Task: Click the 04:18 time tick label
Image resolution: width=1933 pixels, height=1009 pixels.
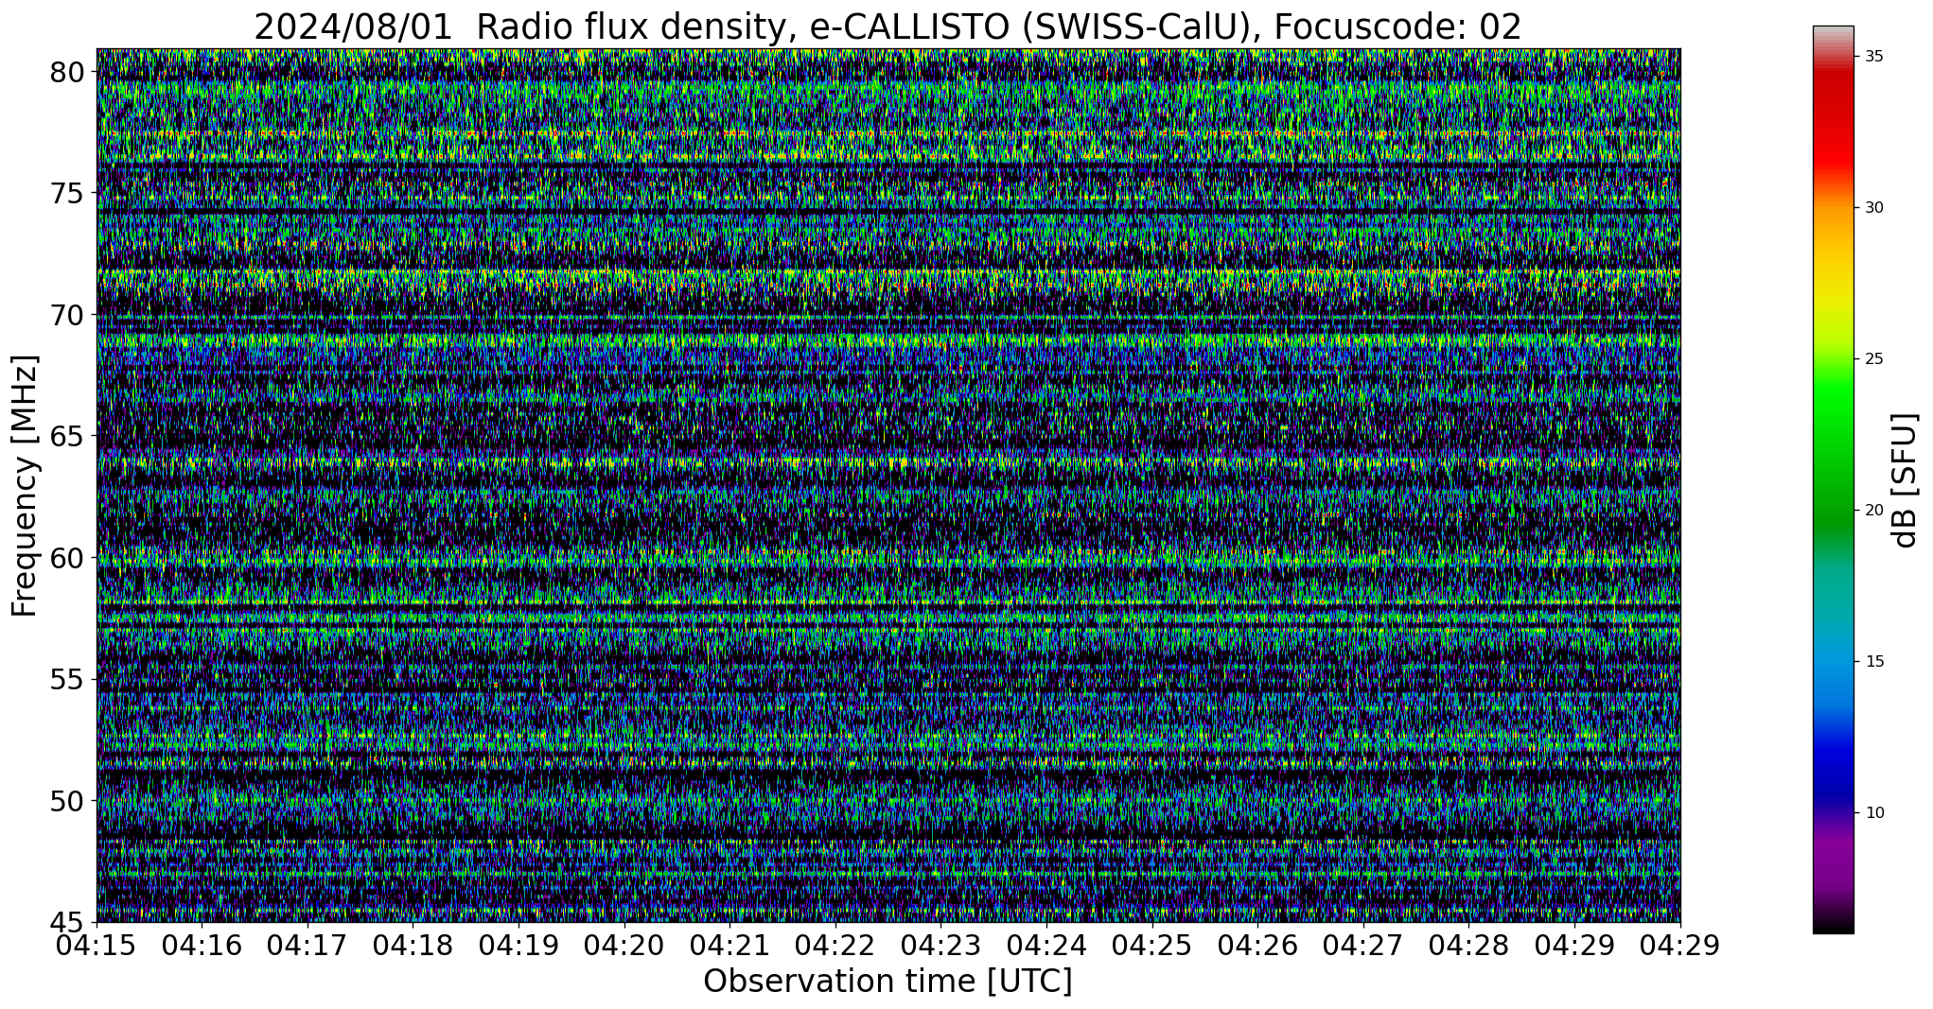Action: click(x=413, y=945)
